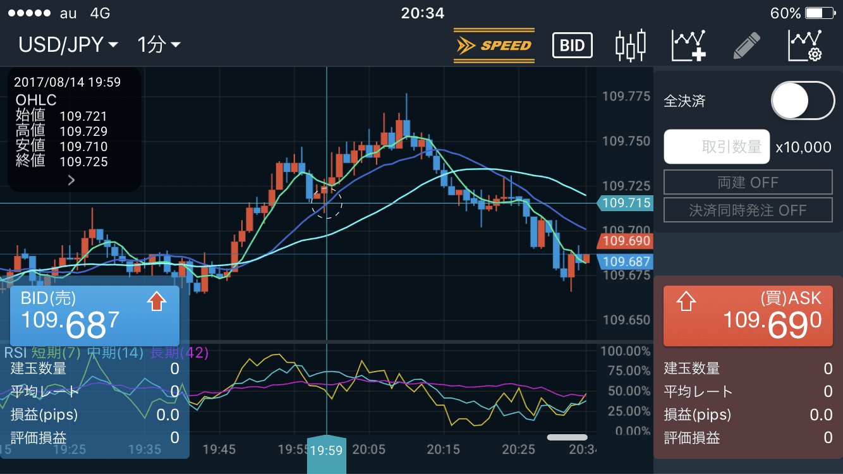Tap the 109.775 price axis label
Viewport: 843px width, 474px height.
[626, 97]
